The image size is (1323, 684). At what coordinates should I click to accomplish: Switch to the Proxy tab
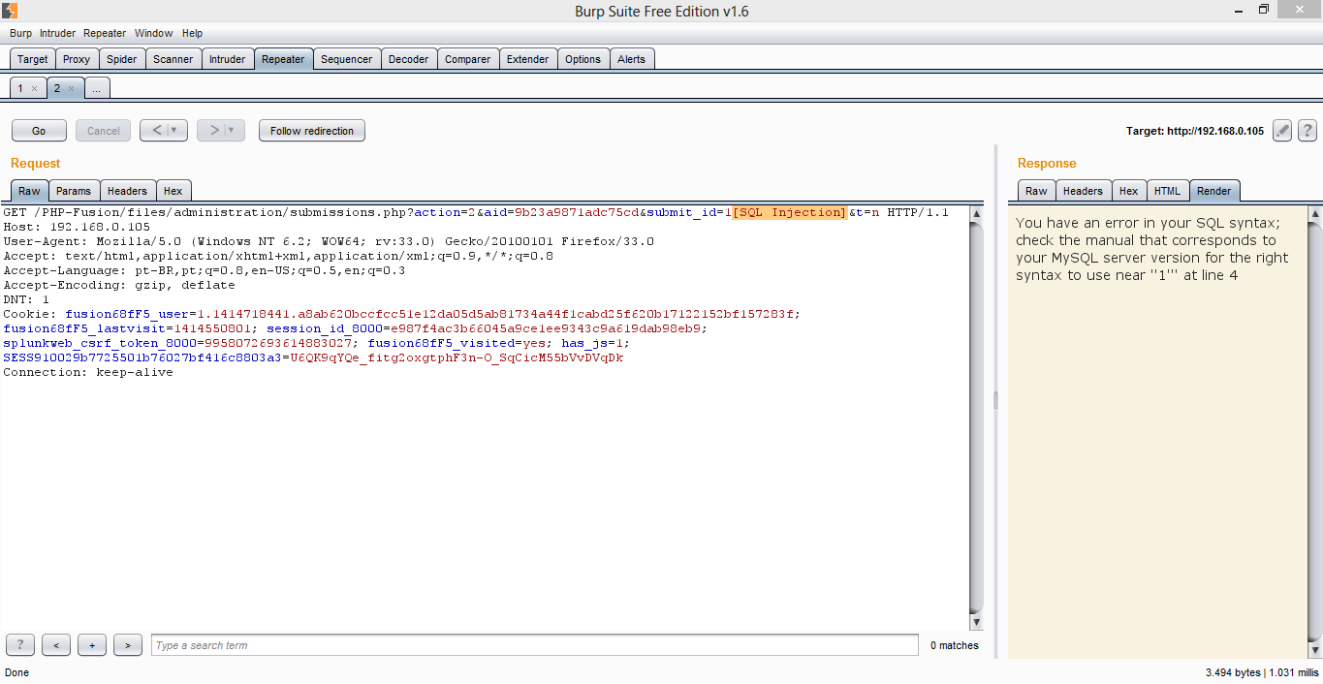[x=77, y=59]
